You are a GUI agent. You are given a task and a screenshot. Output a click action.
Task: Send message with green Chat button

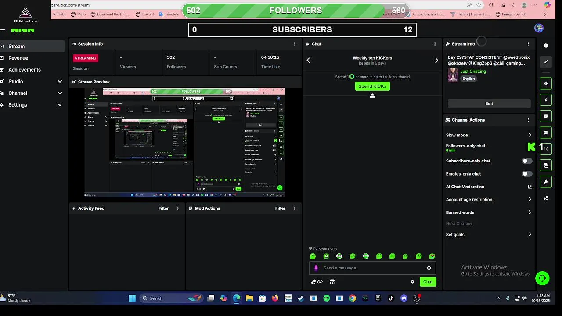428,282
